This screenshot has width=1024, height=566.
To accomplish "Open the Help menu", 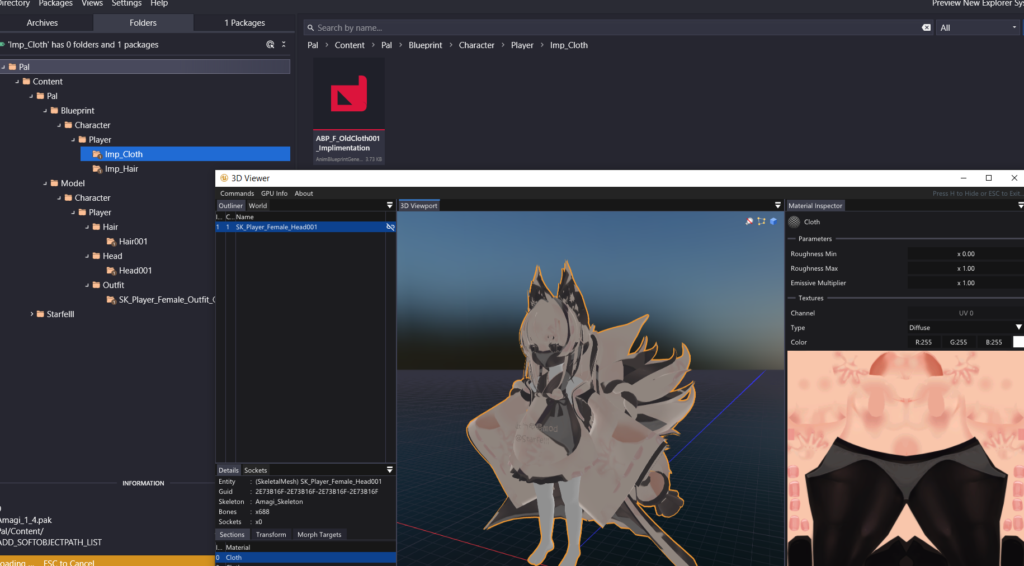I will pos(159,3).
